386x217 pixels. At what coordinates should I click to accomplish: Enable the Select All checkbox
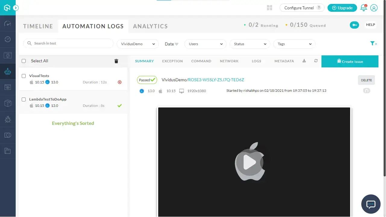click(24, 61)
